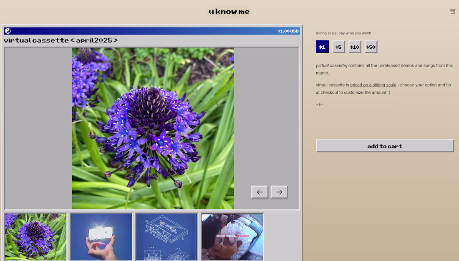This screenshot has width=459, height=261.
Task: View the purple flower thumbnail
Action: click(x=36, y=237)
